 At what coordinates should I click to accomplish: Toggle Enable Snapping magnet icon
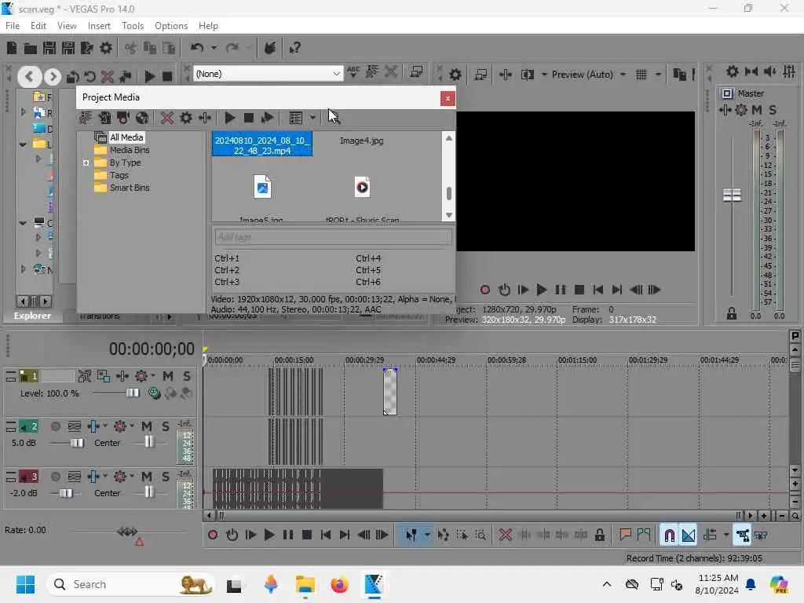tap(669, 535)
